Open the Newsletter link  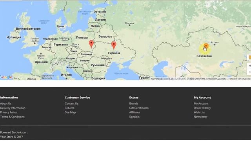pos(200,117)
